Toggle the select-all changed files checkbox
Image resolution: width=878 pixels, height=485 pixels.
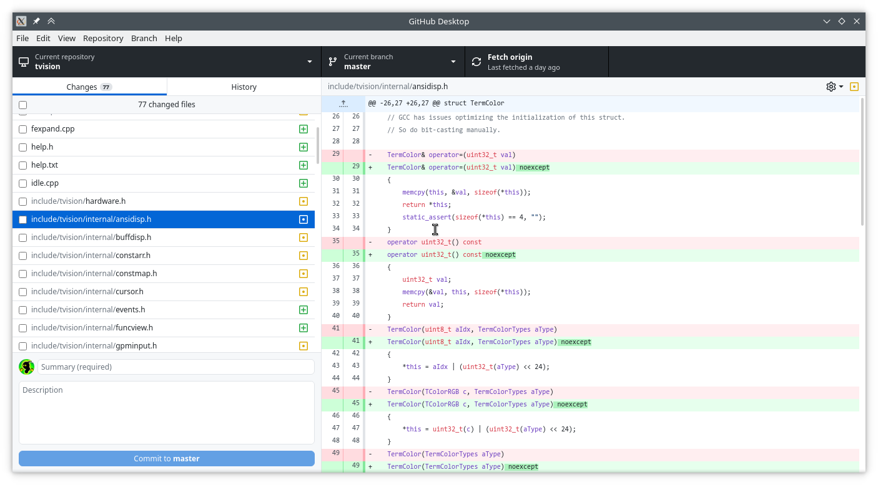click(x=23, y=105)
